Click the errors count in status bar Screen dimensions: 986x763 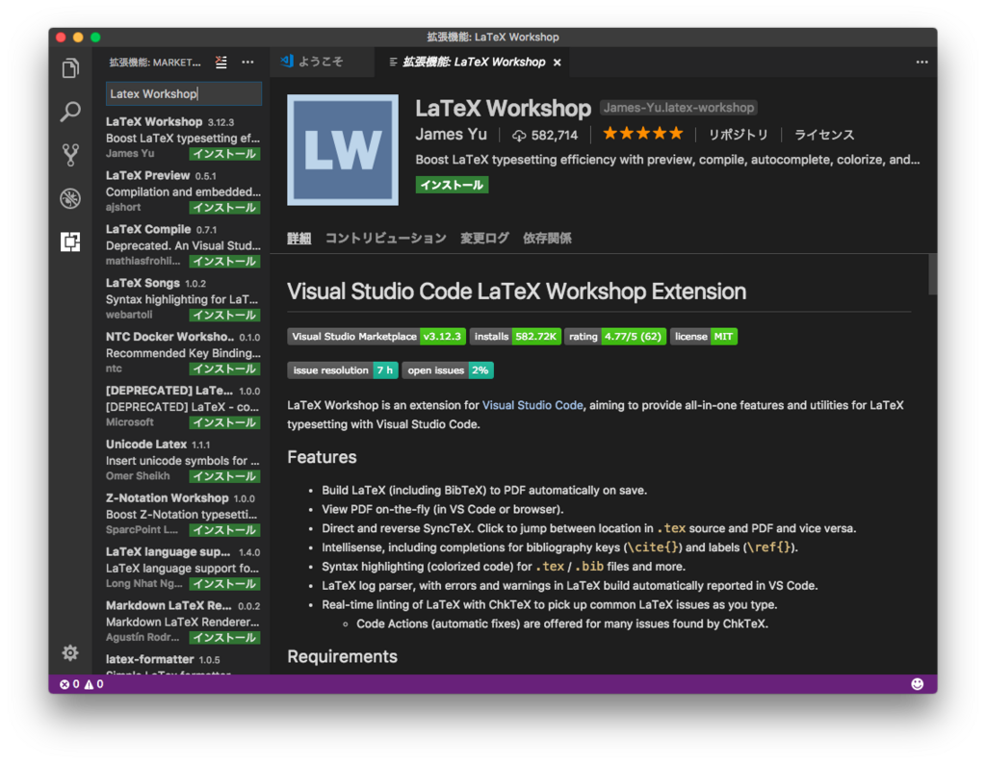click(69, 684)
